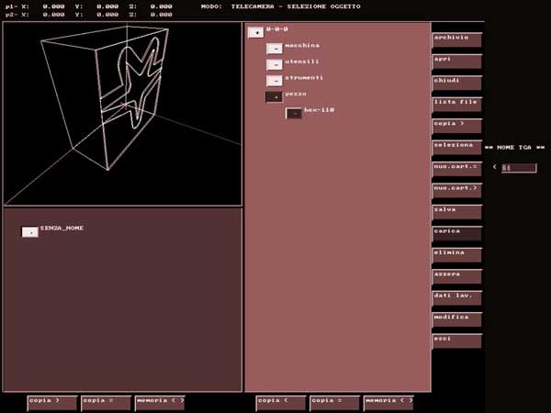The width and height of the screenshot is (551, 413).
Task: Select the macchina label in the tree
Action: [x=302, y=45]
